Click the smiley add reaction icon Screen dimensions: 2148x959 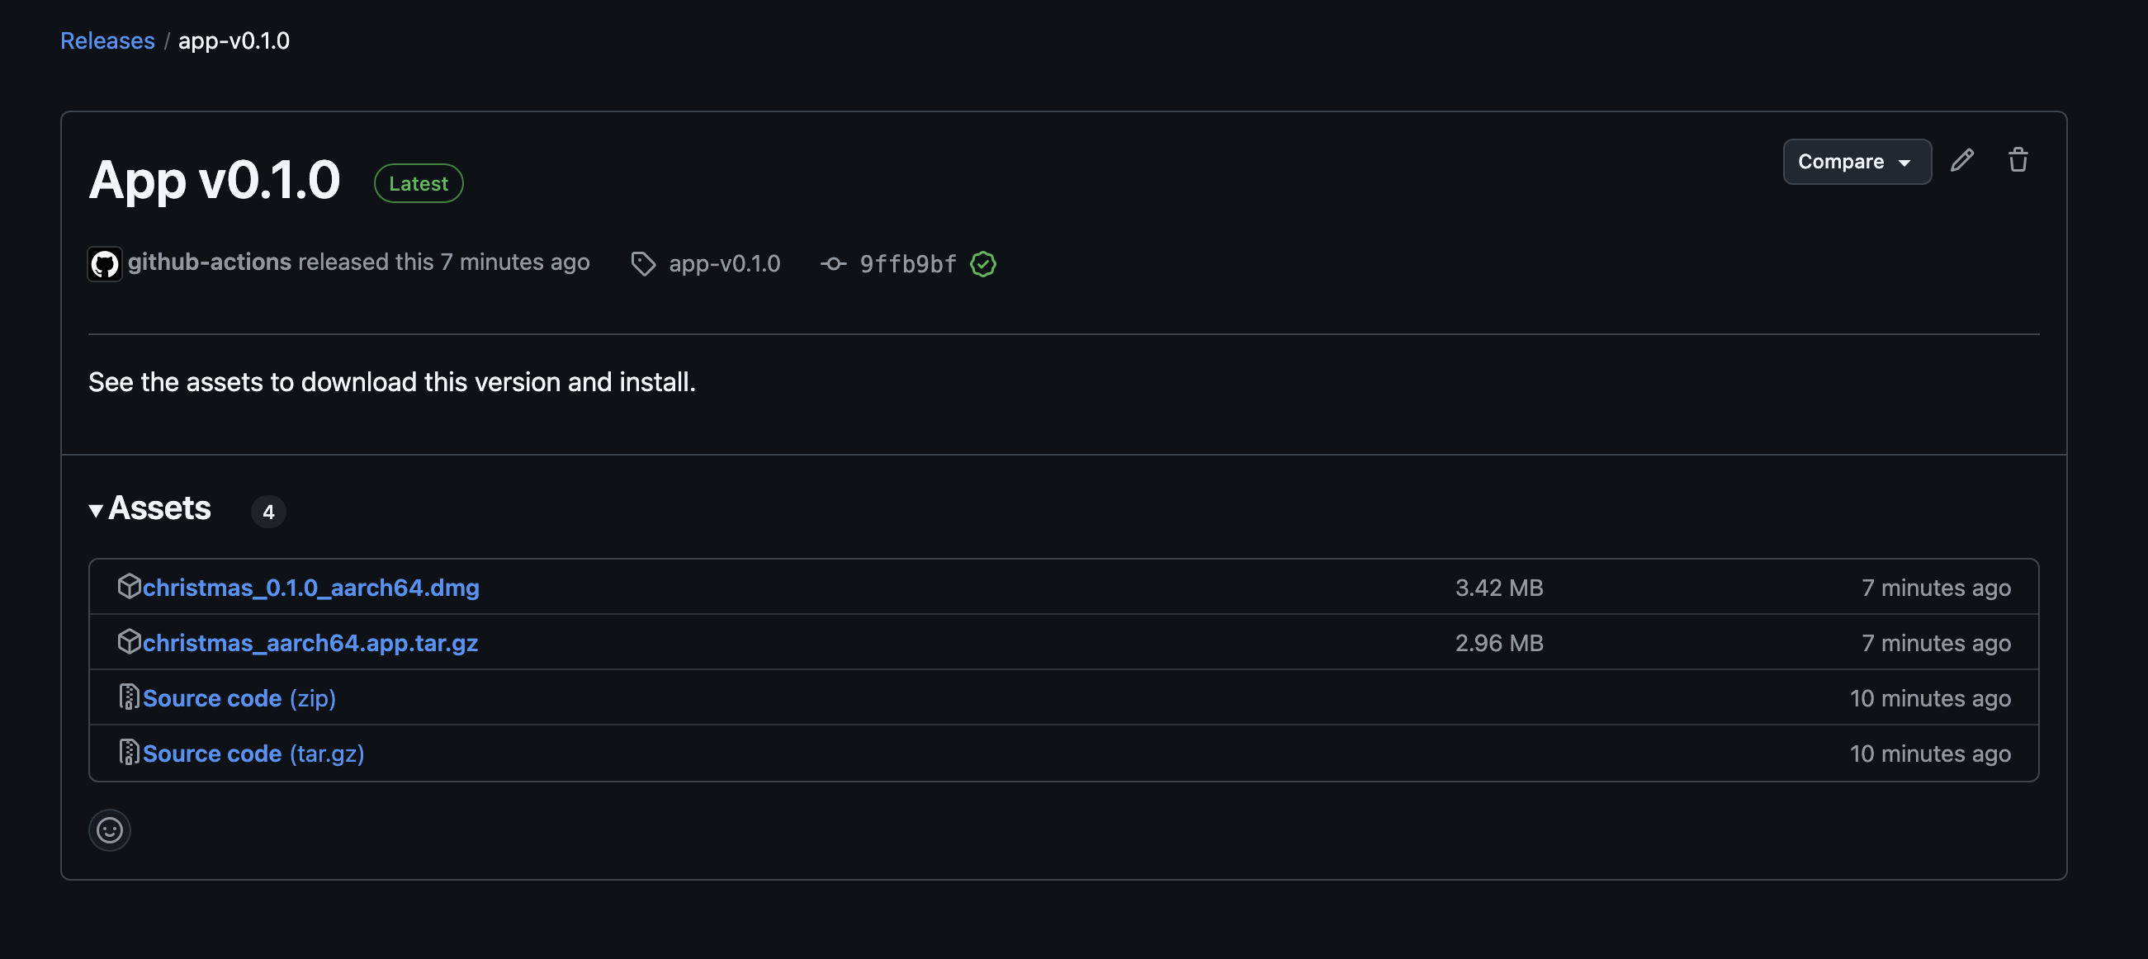(109, 829)
